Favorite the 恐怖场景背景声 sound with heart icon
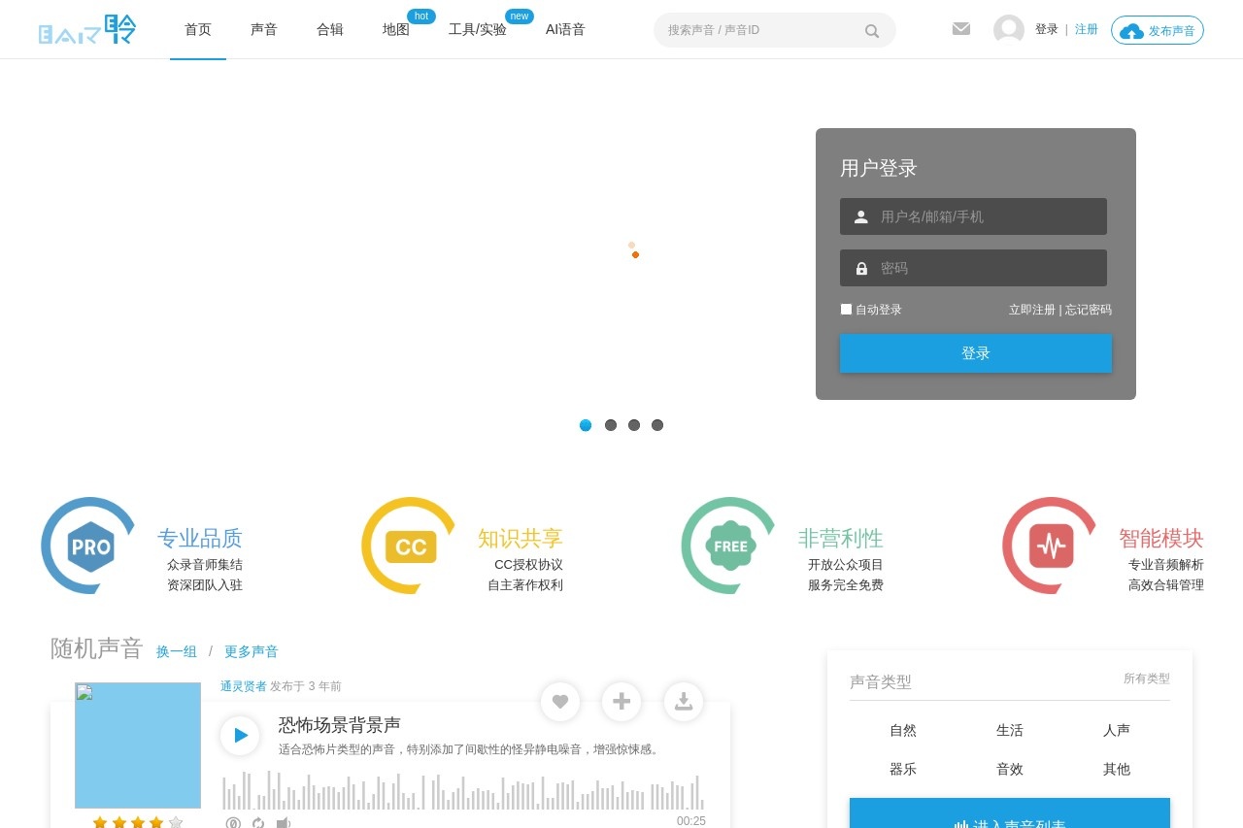This screenshot has width=1243, height=828. coord(560,702)
